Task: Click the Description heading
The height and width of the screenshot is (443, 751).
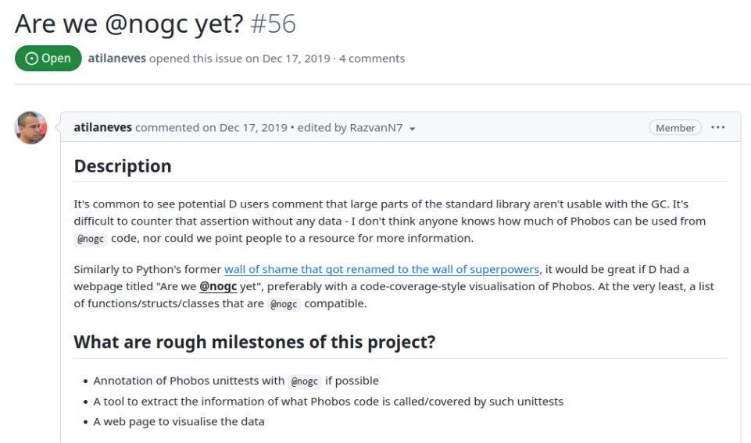Action: [123, 166]
